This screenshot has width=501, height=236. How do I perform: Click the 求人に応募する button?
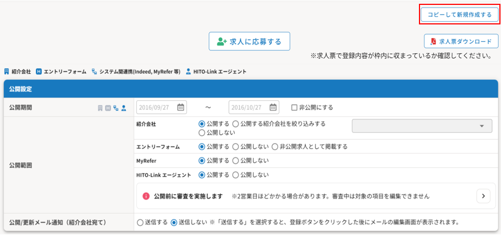(249, 41)
